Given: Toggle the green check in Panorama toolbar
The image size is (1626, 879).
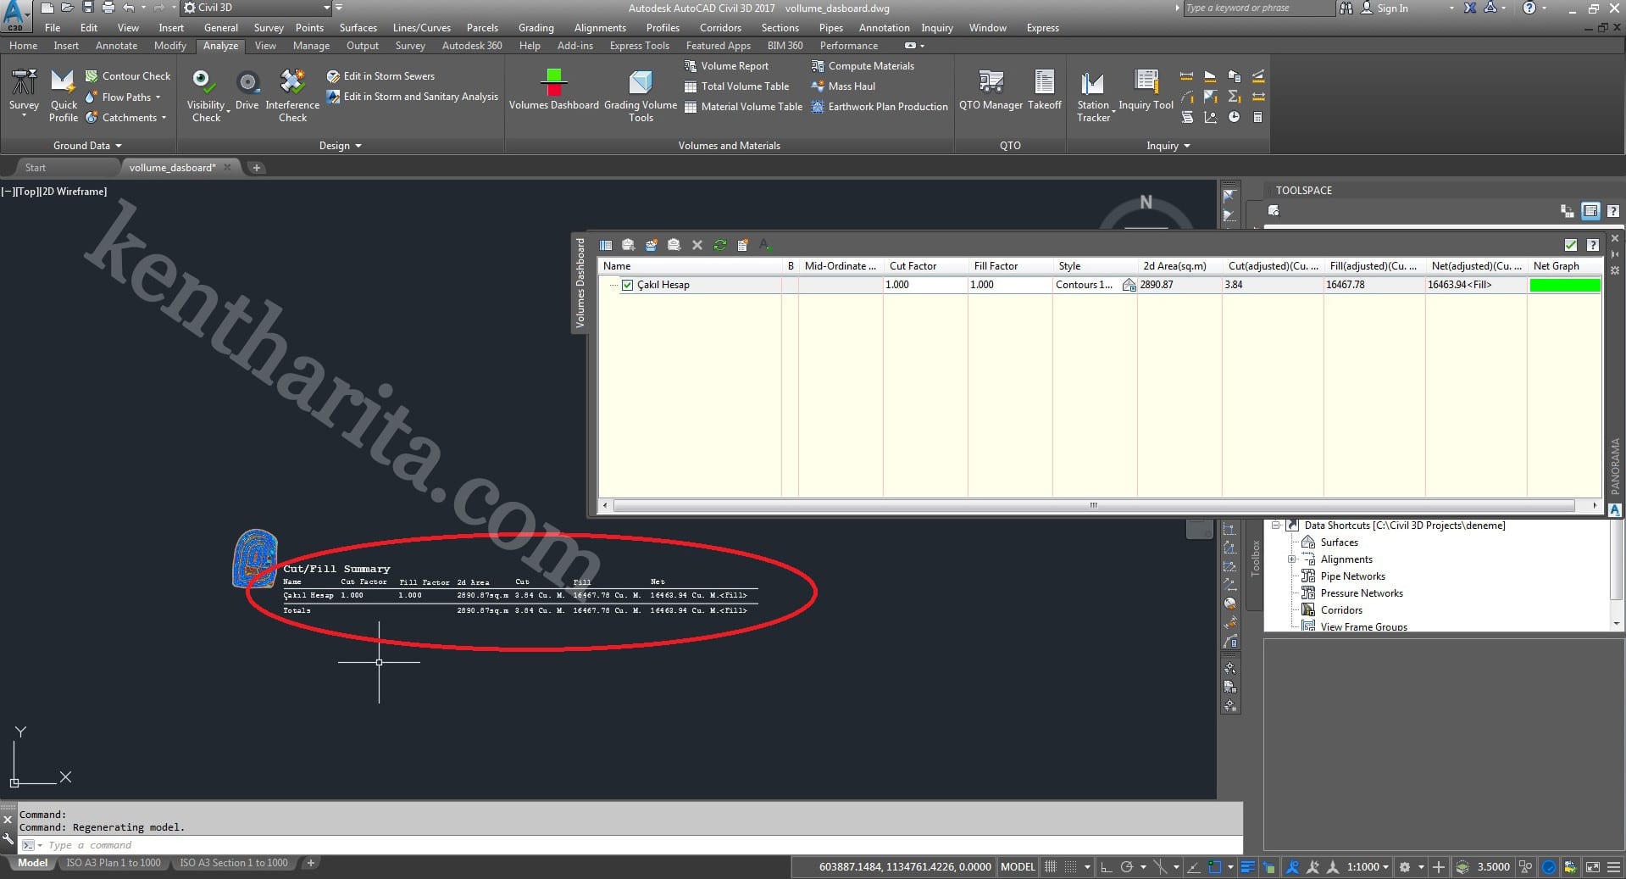Looking at the screenshot, I should [x=1570, y=245].
